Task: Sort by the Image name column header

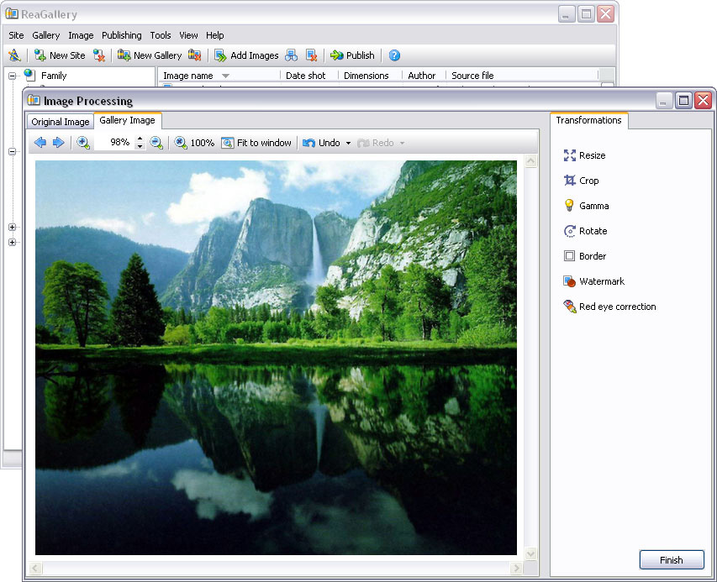Action: [188, 76]
